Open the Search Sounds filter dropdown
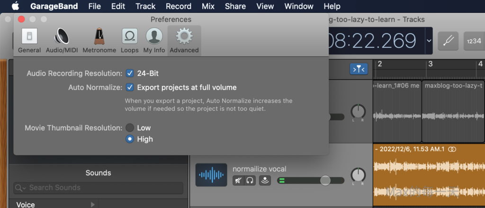This screenshot has height=208, width=485. coord(21,188)
